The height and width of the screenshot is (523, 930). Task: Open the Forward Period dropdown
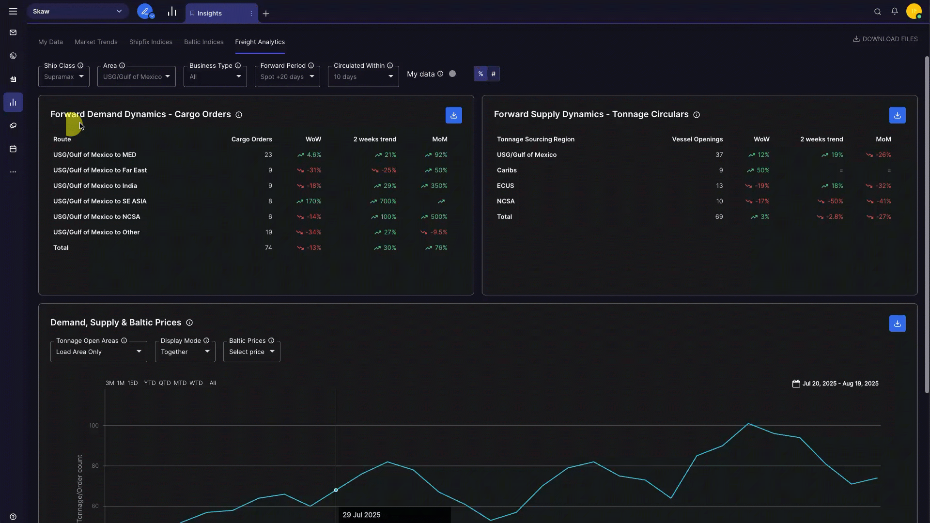pyautogui.click(x=287, y=77)
